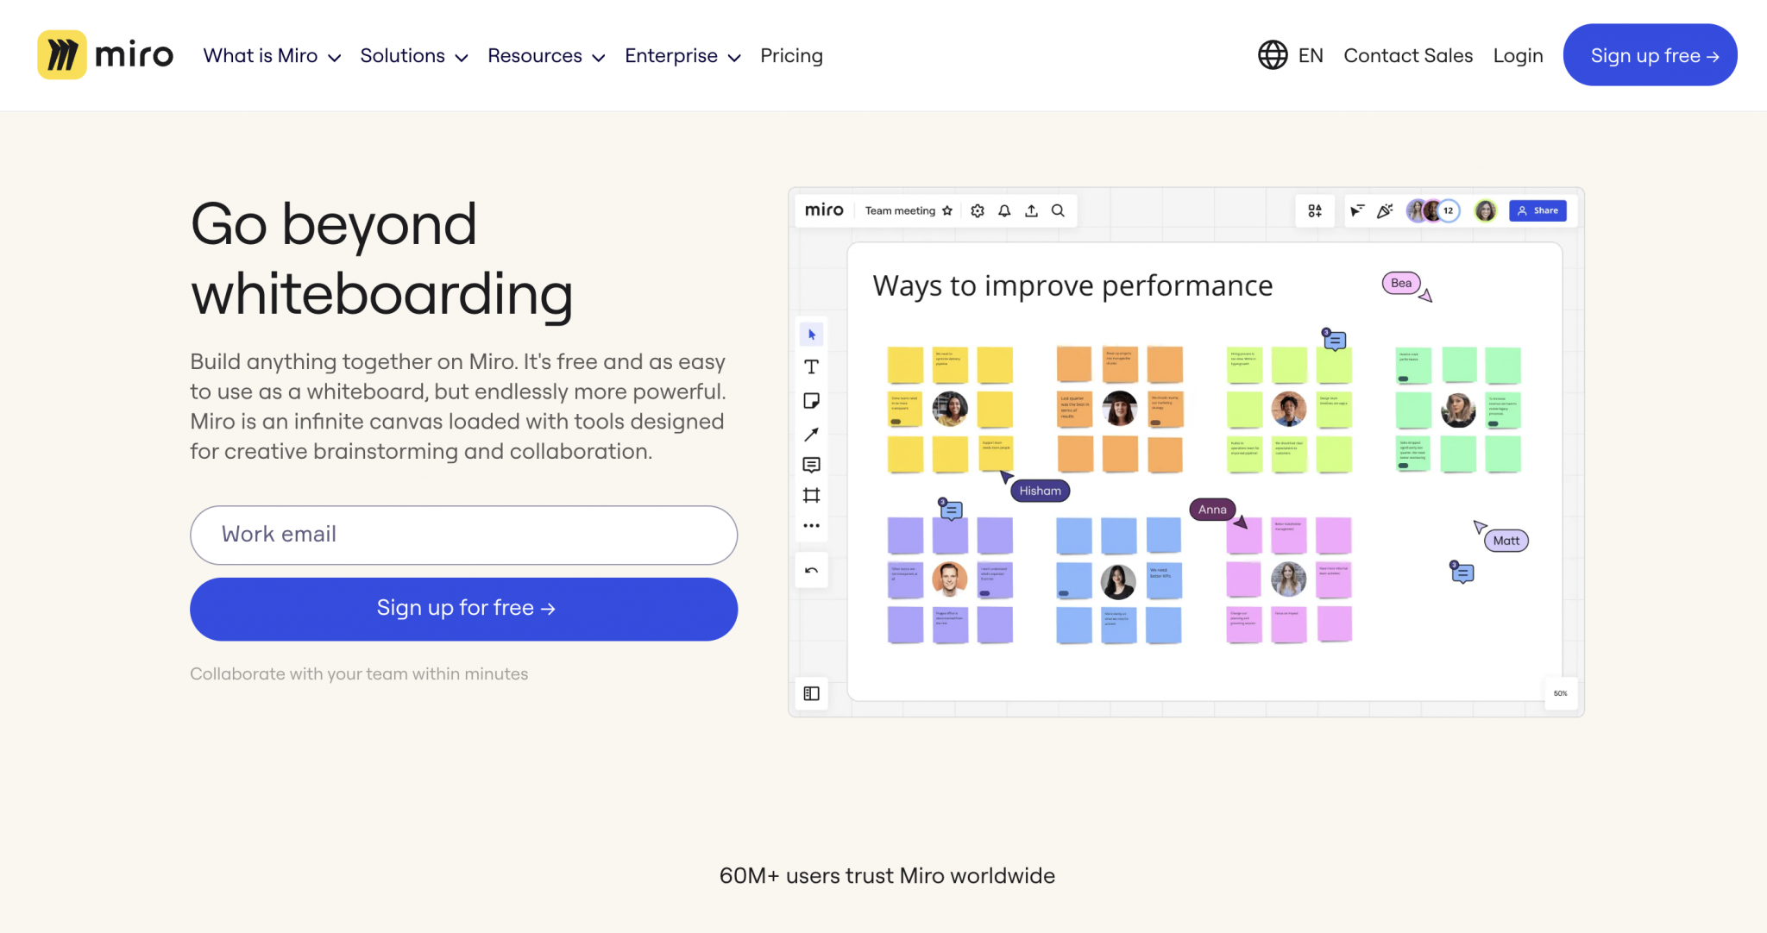Click the Sign up for free button
The height and width of the screenshot is (933, 1767).
(463, 608)
